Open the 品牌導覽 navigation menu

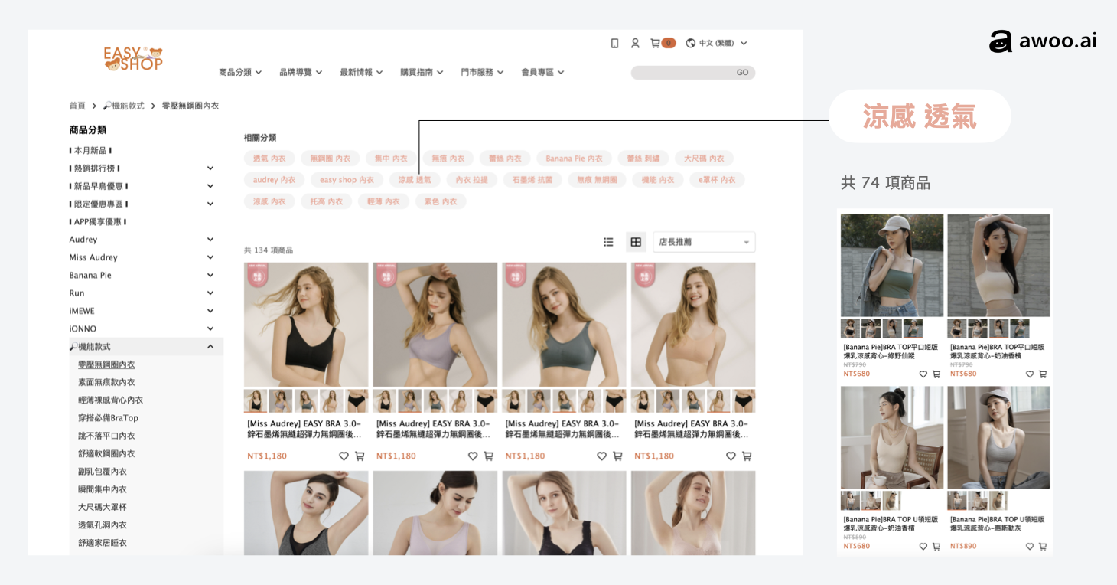coord(301,72)
